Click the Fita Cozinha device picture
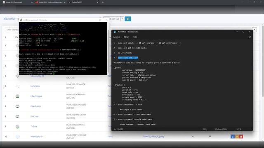The image size is (264, 148). [x=17, y=96]
